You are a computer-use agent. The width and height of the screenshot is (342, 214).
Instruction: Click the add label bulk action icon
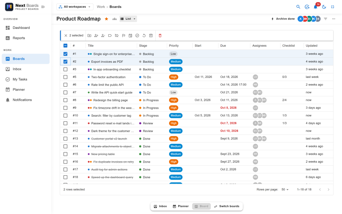[110, 36]
